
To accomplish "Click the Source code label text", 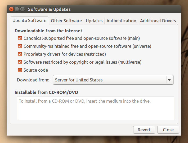I will (36, 70).
